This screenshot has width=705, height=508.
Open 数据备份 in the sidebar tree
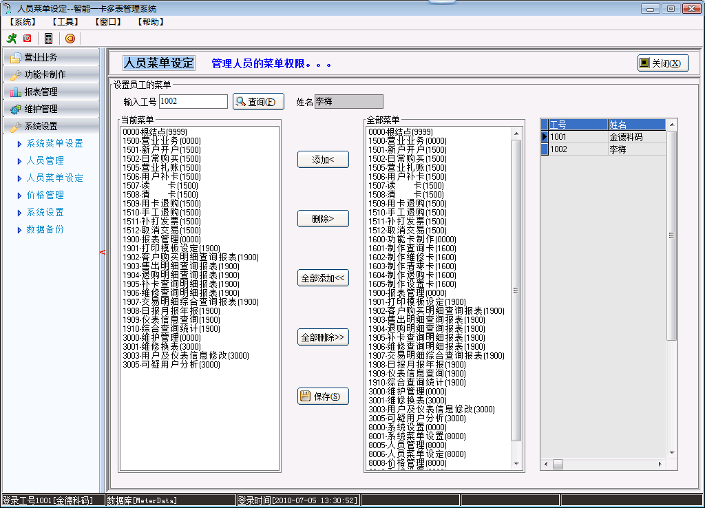(x=45, y=229)
